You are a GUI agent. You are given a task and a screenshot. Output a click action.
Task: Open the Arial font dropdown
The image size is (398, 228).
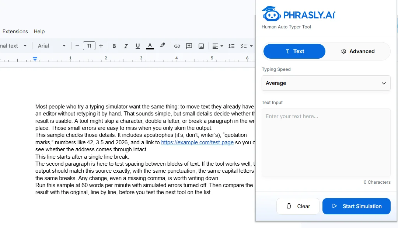(x=52, y=46)
